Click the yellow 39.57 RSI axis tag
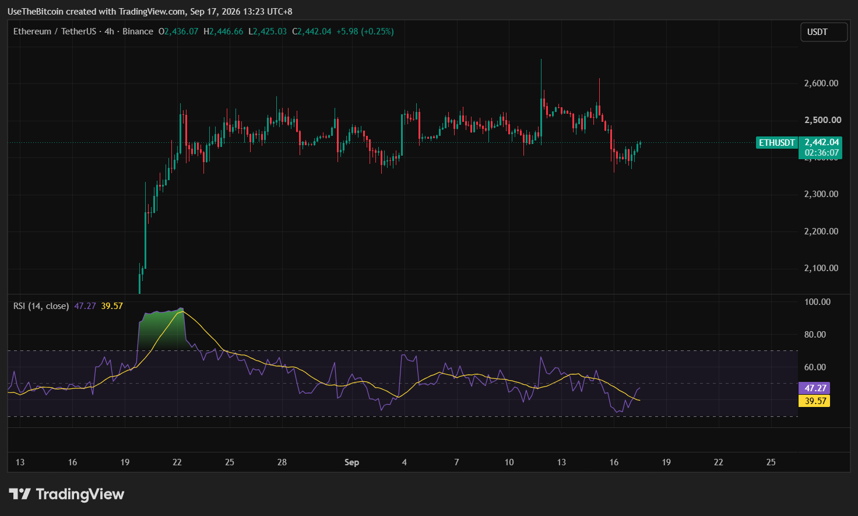The image size is (858, 516). click(x=815, y=401)
